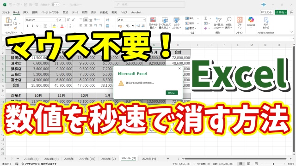Click the Paste clipboard icon

(x=8, y=20)
